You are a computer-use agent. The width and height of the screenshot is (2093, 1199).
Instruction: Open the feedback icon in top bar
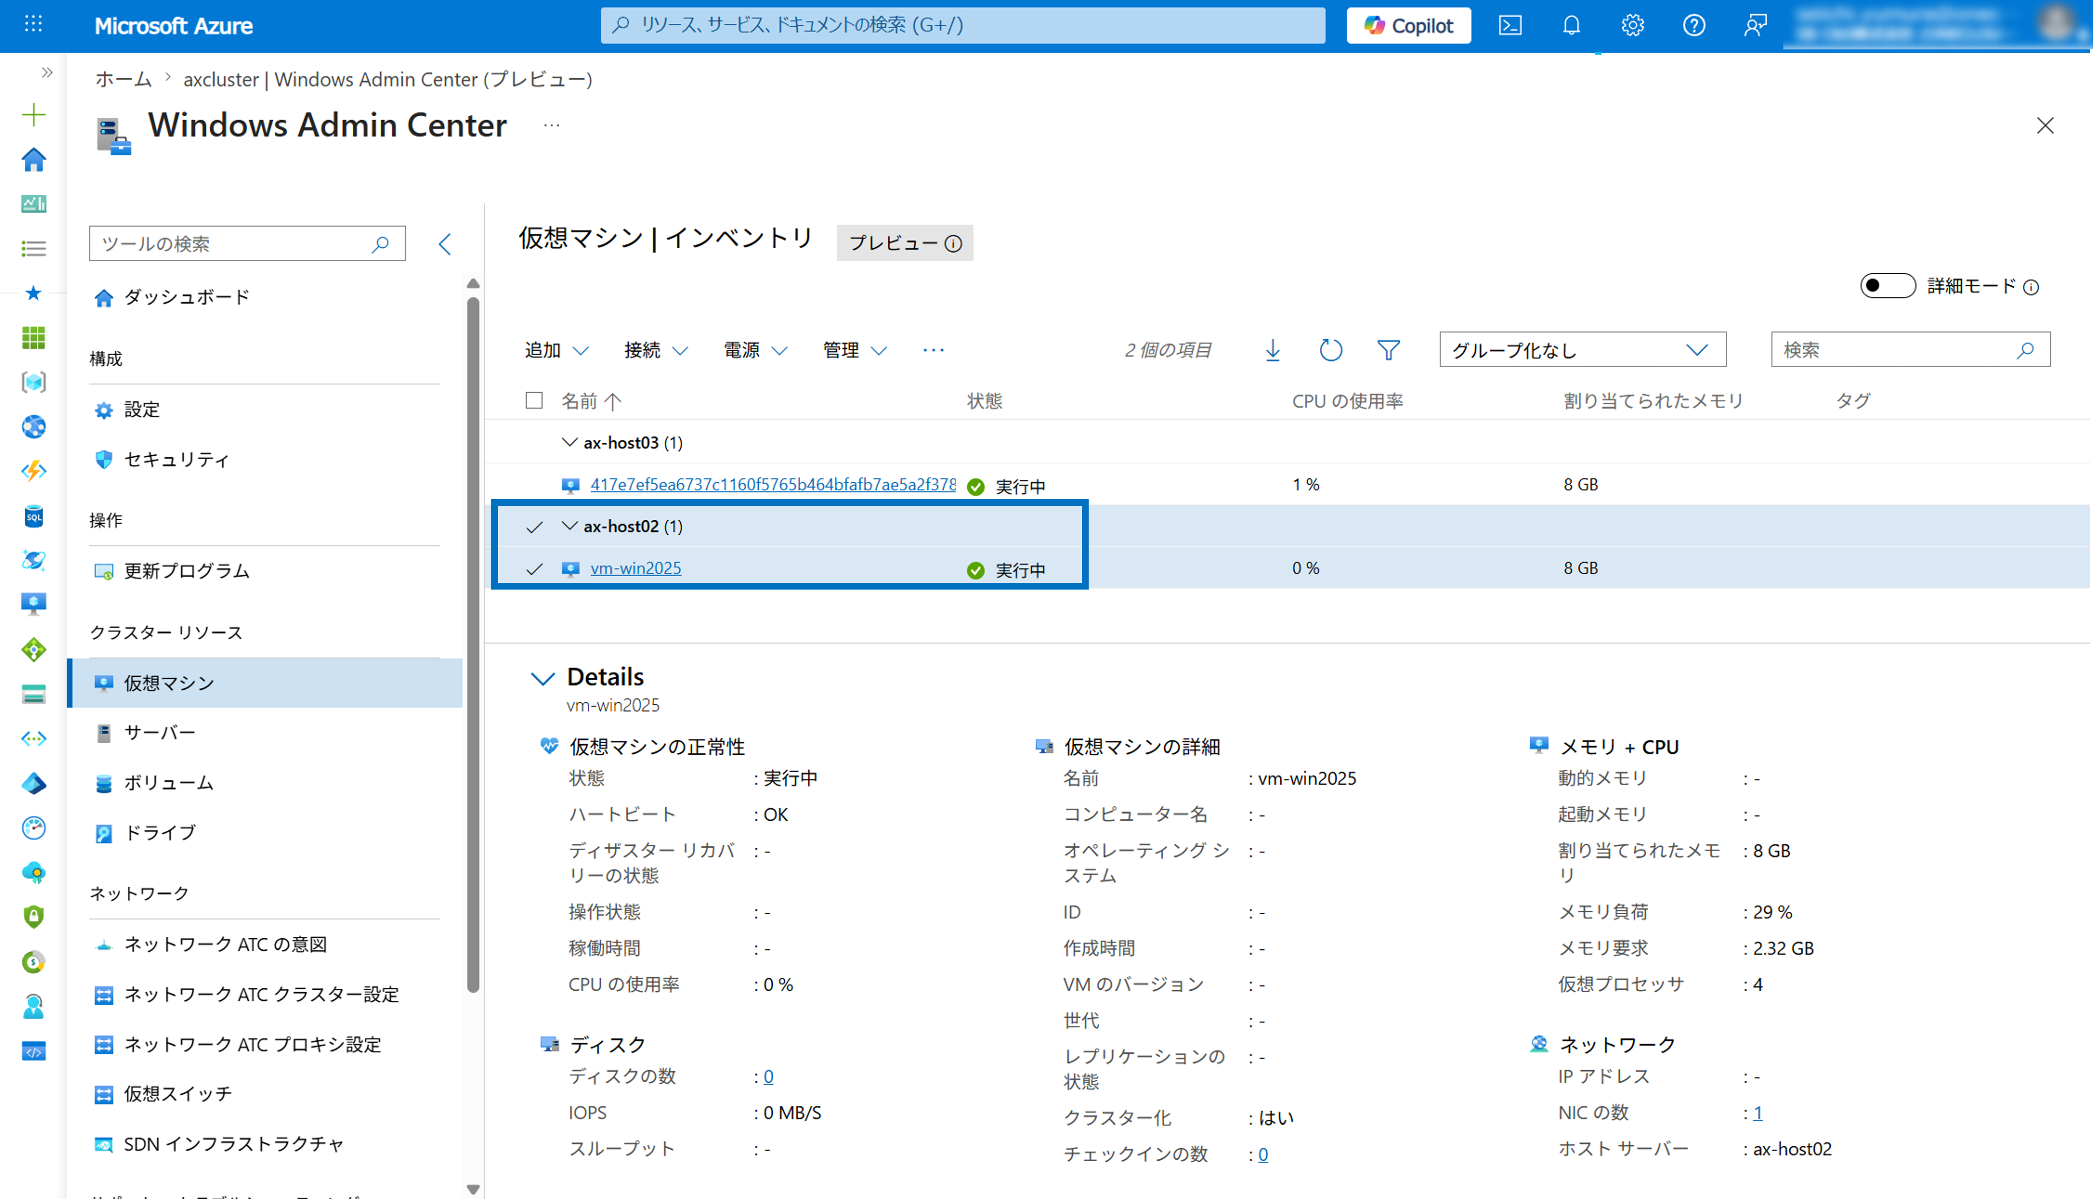1755,26
